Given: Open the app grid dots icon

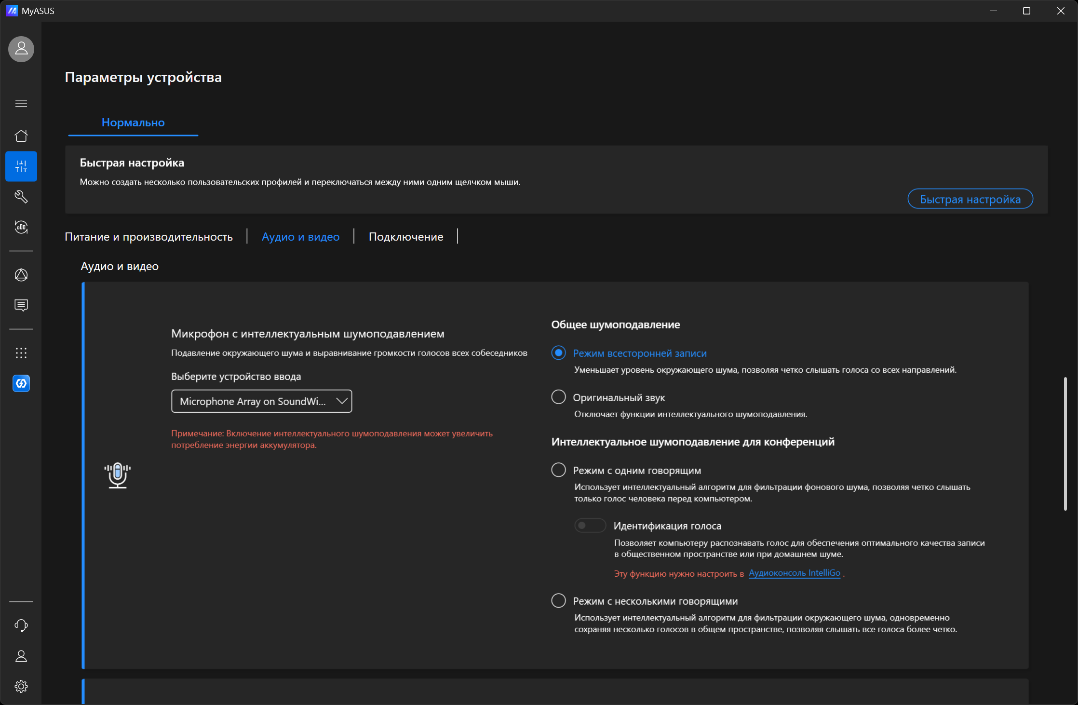Looking at the screenshot, I should click(21, 353).
